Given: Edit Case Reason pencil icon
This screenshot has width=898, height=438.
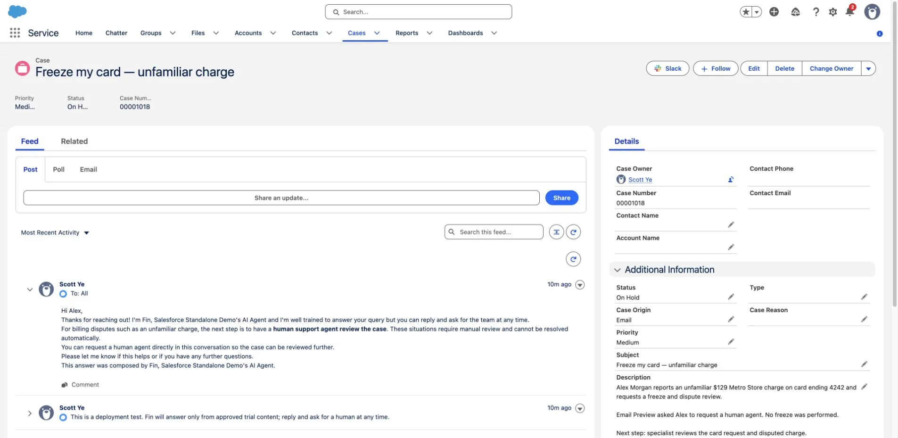Looking at the screenshot, I should click(x=864, y=319).
